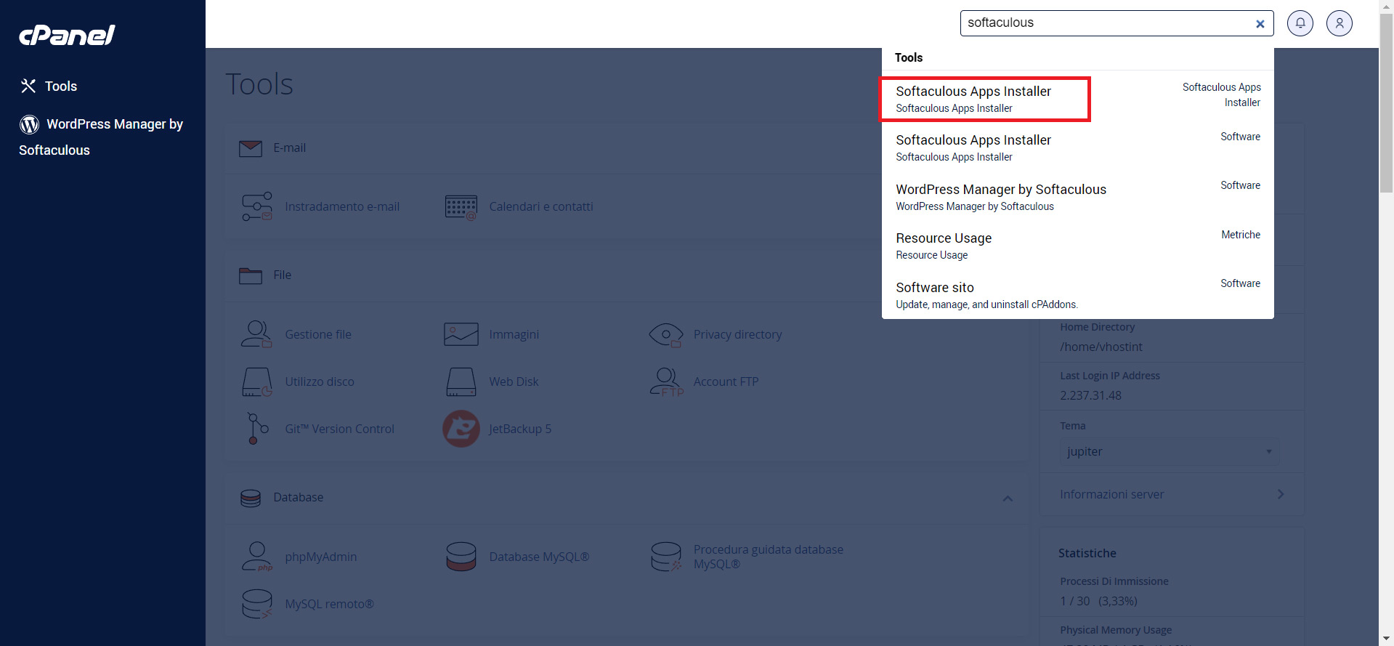The image size is (1394, 646).
Task: Clear the softaculous search text
Action: pyautogui.click(x=1260, y=24)
